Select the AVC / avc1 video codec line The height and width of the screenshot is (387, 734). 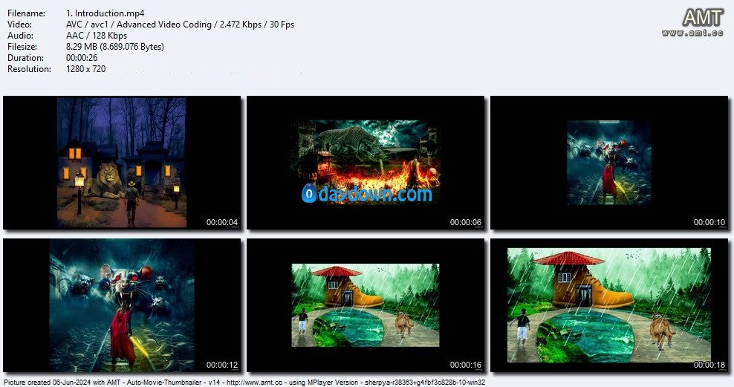pyautogui.click(x=181, y=25)
